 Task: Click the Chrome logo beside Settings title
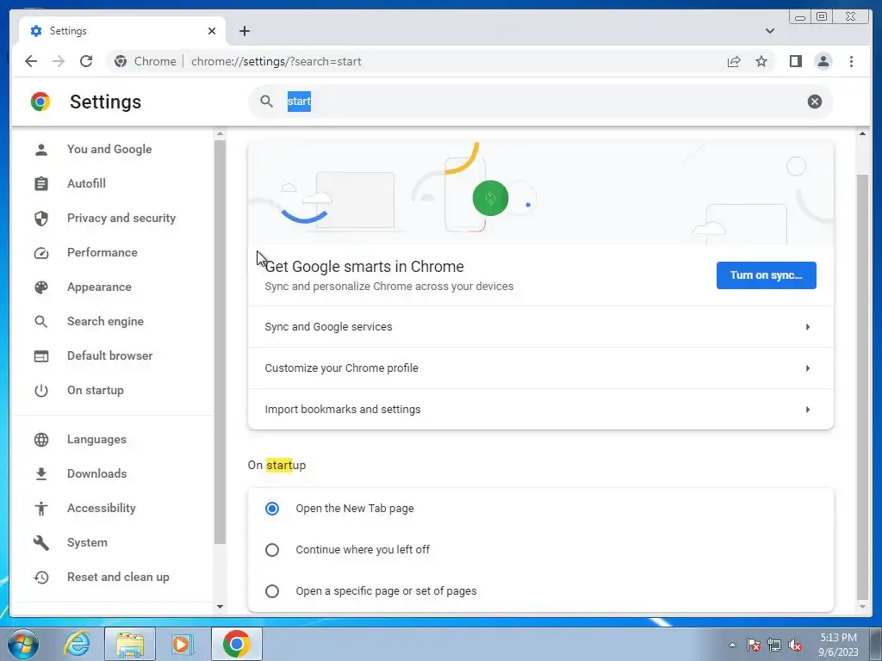(40, 102)
